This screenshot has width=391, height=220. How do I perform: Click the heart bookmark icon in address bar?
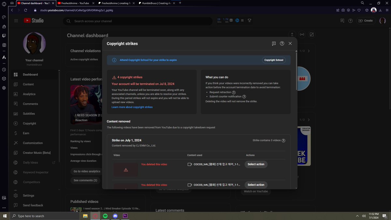click(x=359, y=10)
